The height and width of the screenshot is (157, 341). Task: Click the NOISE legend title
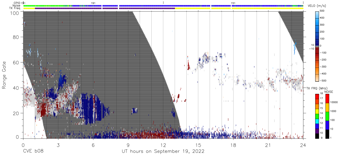click(329, 92)
